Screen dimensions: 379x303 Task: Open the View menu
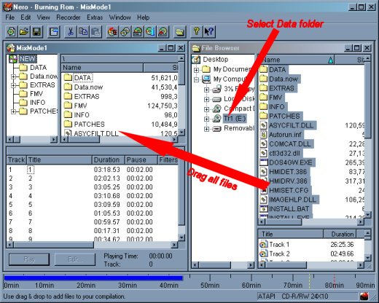coord(43,17)
